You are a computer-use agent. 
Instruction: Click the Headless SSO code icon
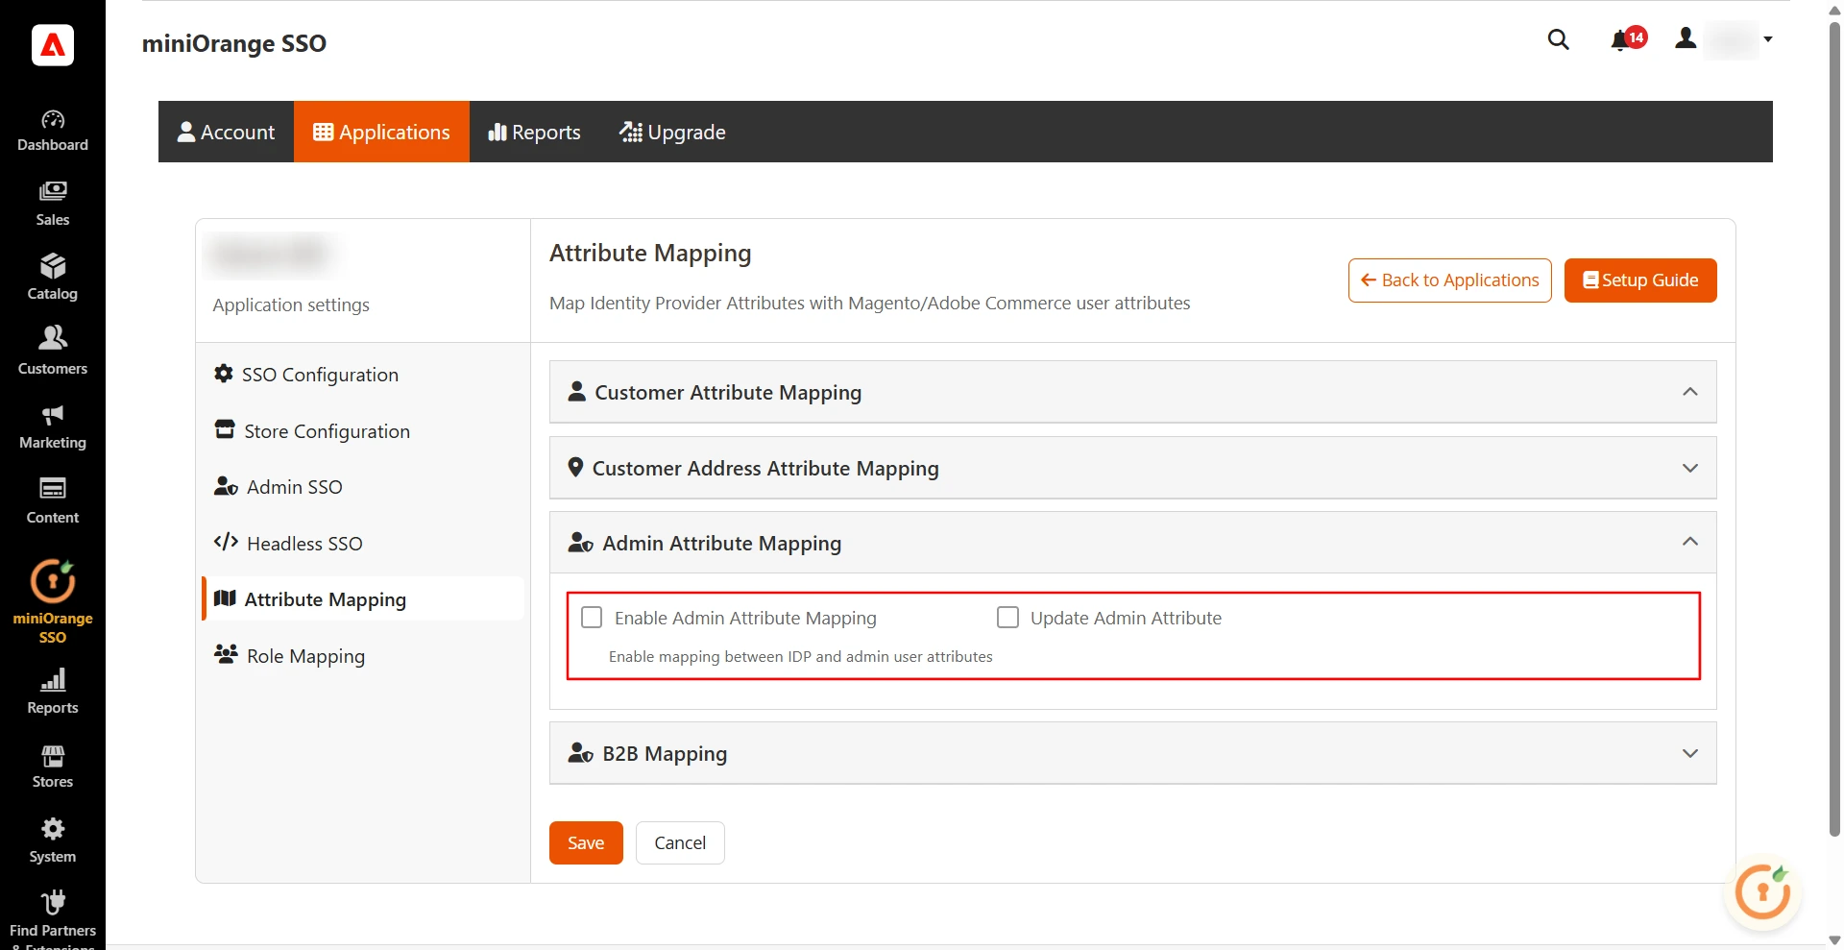[x=226, y=542]
